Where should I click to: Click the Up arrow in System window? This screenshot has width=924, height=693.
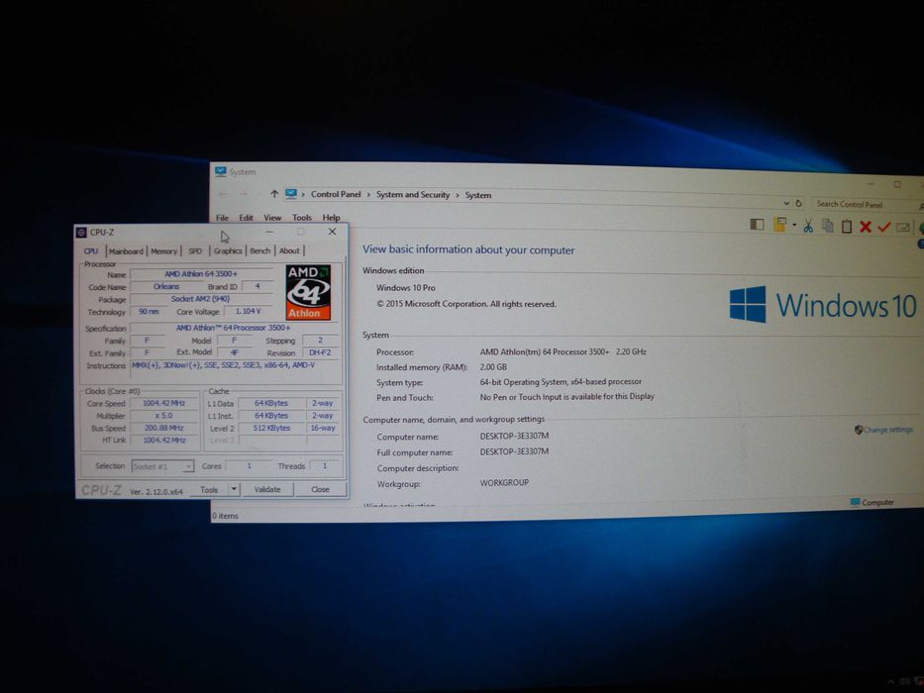tap(274, 194)
